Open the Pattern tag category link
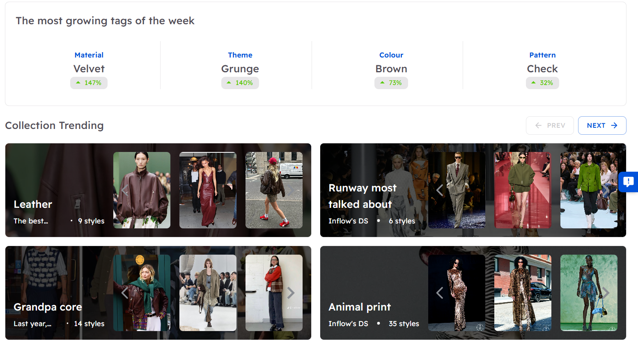The image size is (638, 352). point(542,55)
